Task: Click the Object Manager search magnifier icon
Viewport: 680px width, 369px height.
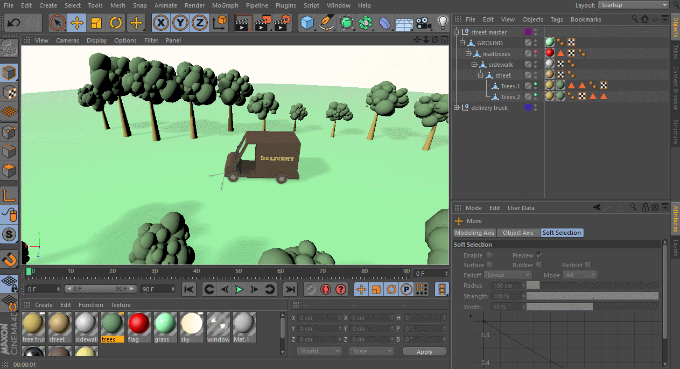Action: pos(634,19)
